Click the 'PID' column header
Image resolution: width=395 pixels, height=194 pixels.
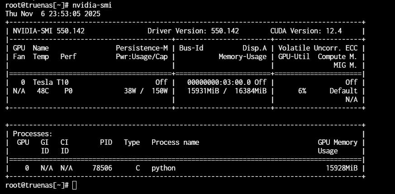(x=106, y=142)
